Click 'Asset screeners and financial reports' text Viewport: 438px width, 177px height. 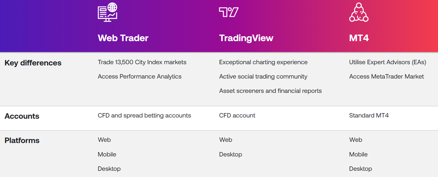[x=270, y=91]
